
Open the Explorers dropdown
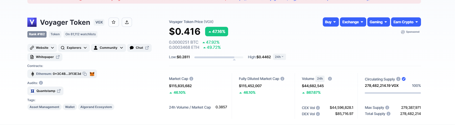[74, 48]
